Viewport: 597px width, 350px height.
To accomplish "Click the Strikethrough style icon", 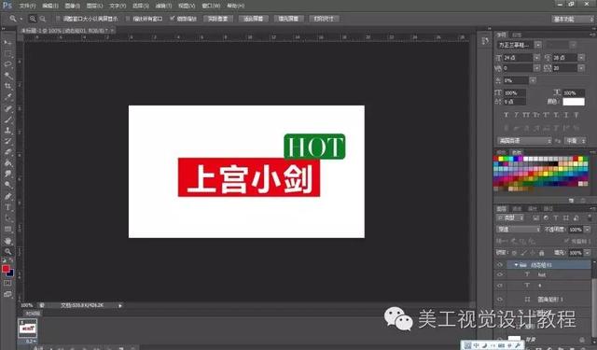I will pos(576,115).
